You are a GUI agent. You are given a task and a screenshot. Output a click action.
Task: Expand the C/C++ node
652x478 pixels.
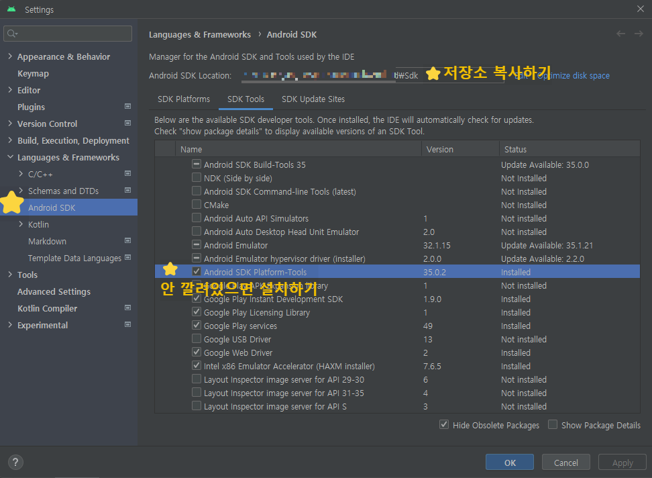(x=21, y=173)
